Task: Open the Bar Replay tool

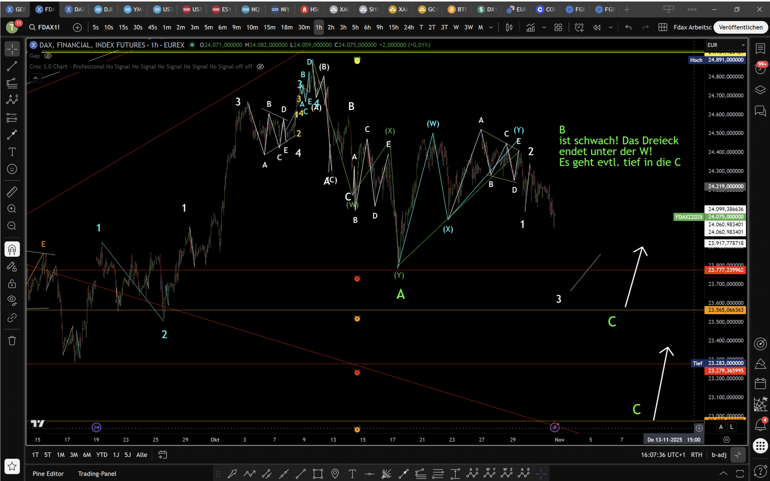Action: coord(597,27)
